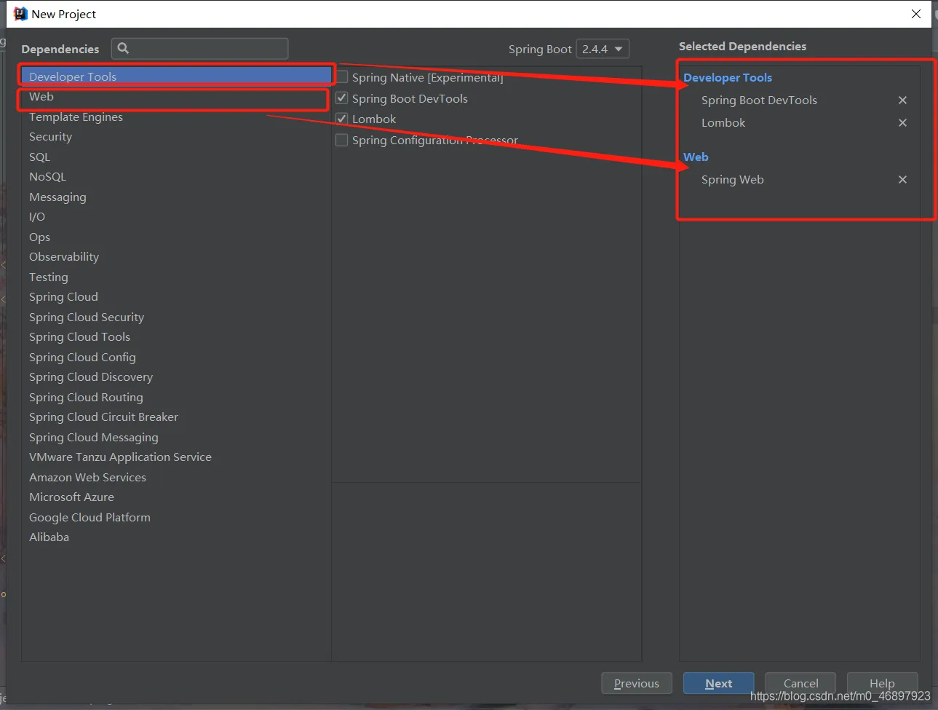Select the Ops category

coord(176,237)
